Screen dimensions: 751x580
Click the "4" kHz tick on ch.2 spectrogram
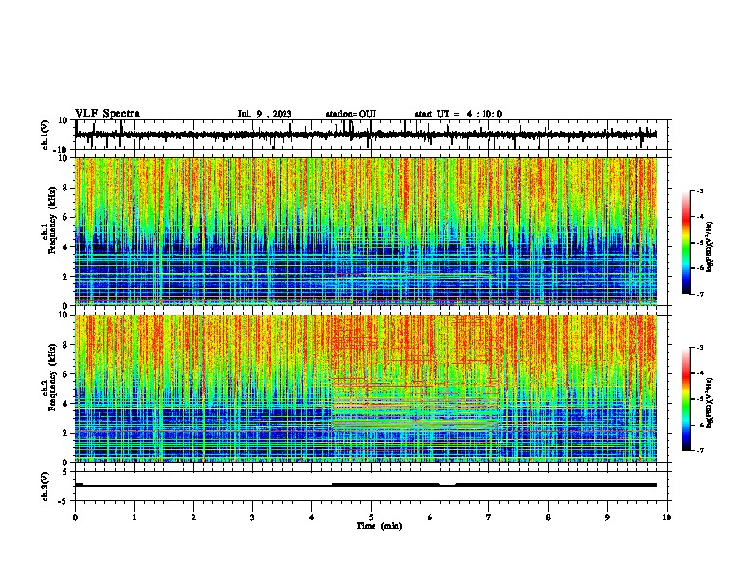[65, 404]
